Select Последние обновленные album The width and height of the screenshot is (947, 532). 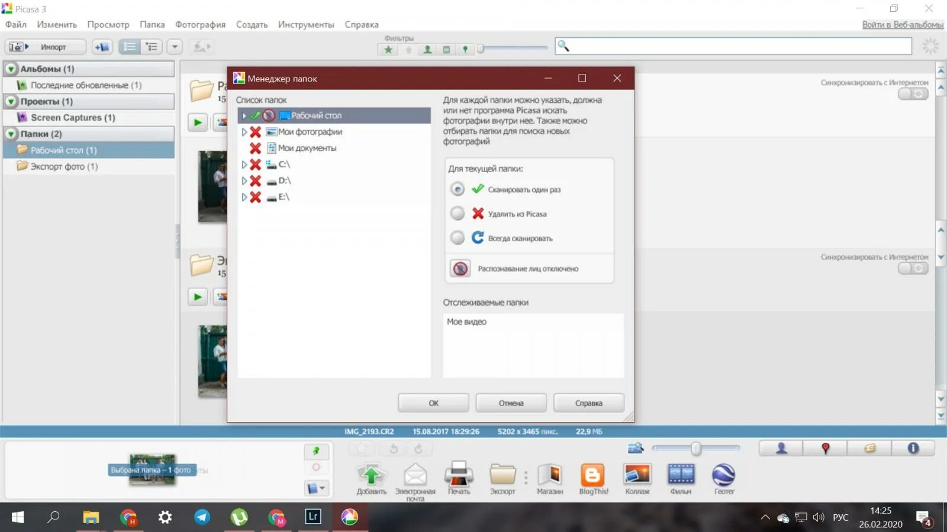[86, 85]
